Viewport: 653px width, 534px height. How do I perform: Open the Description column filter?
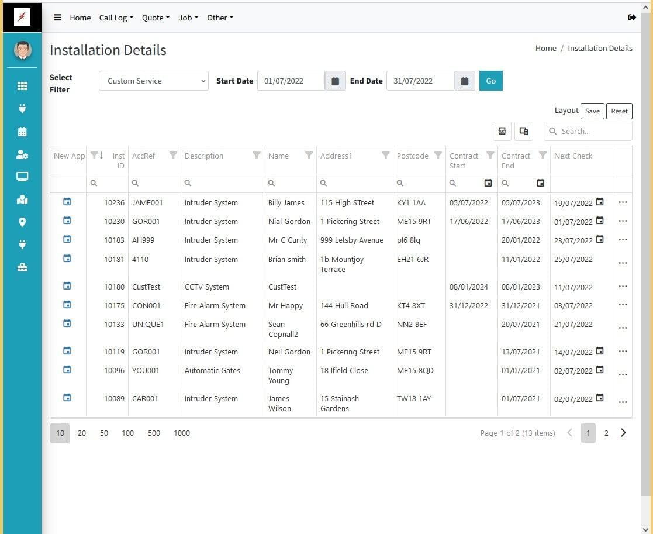click(x=257, y=156)
